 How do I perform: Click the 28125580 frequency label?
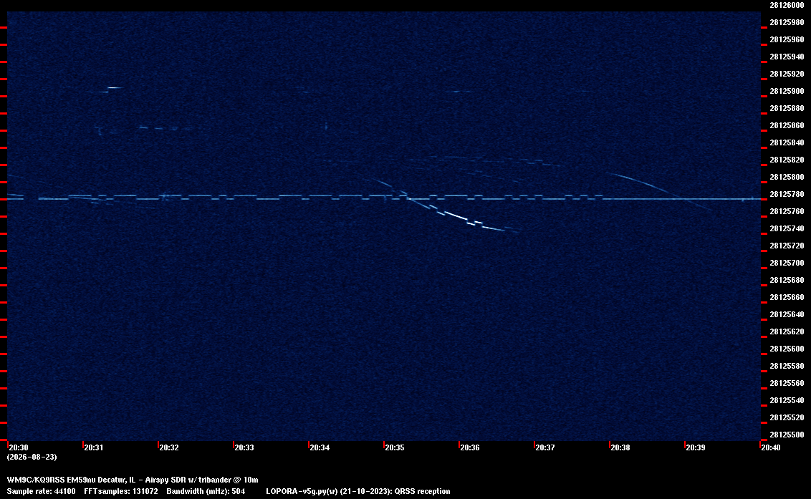[x=787, y=366]
